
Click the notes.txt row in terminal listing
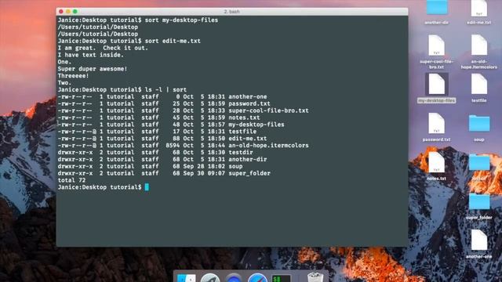coord(158,117)
